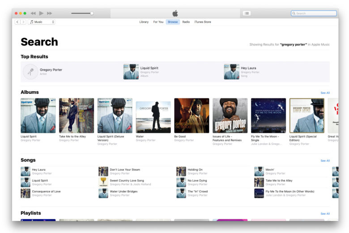Click See All next to Songs

pyautogui.click(x=325, y=161)
